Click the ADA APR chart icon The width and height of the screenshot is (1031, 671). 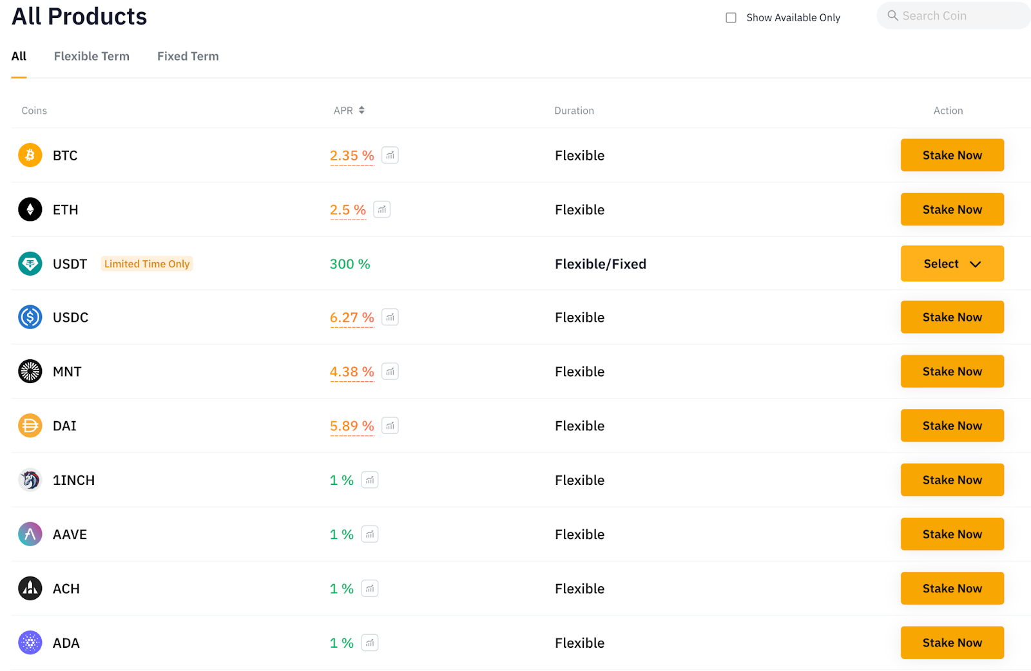[x=370, y=643]
